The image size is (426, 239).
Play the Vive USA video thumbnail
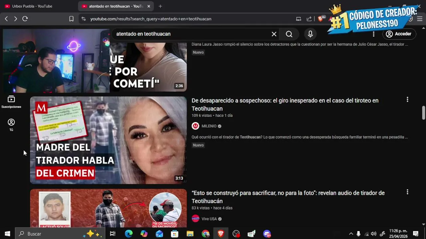pyautogui.click(x=108, y=208)
